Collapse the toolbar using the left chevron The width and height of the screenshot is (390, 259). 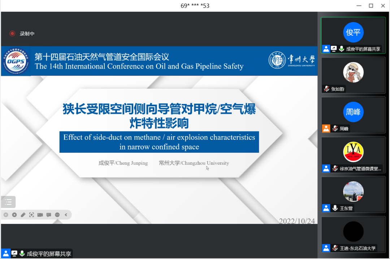coord(66,215)
